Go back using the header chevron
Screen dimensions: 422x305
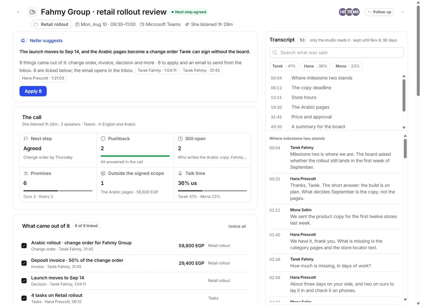click(18, 12)
